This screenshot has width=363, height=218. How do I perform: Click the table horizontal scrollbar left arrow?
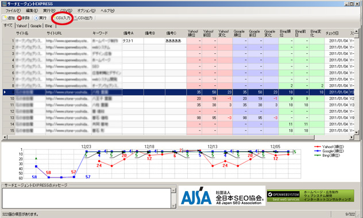pyautogui.click(x=5, y=137)
